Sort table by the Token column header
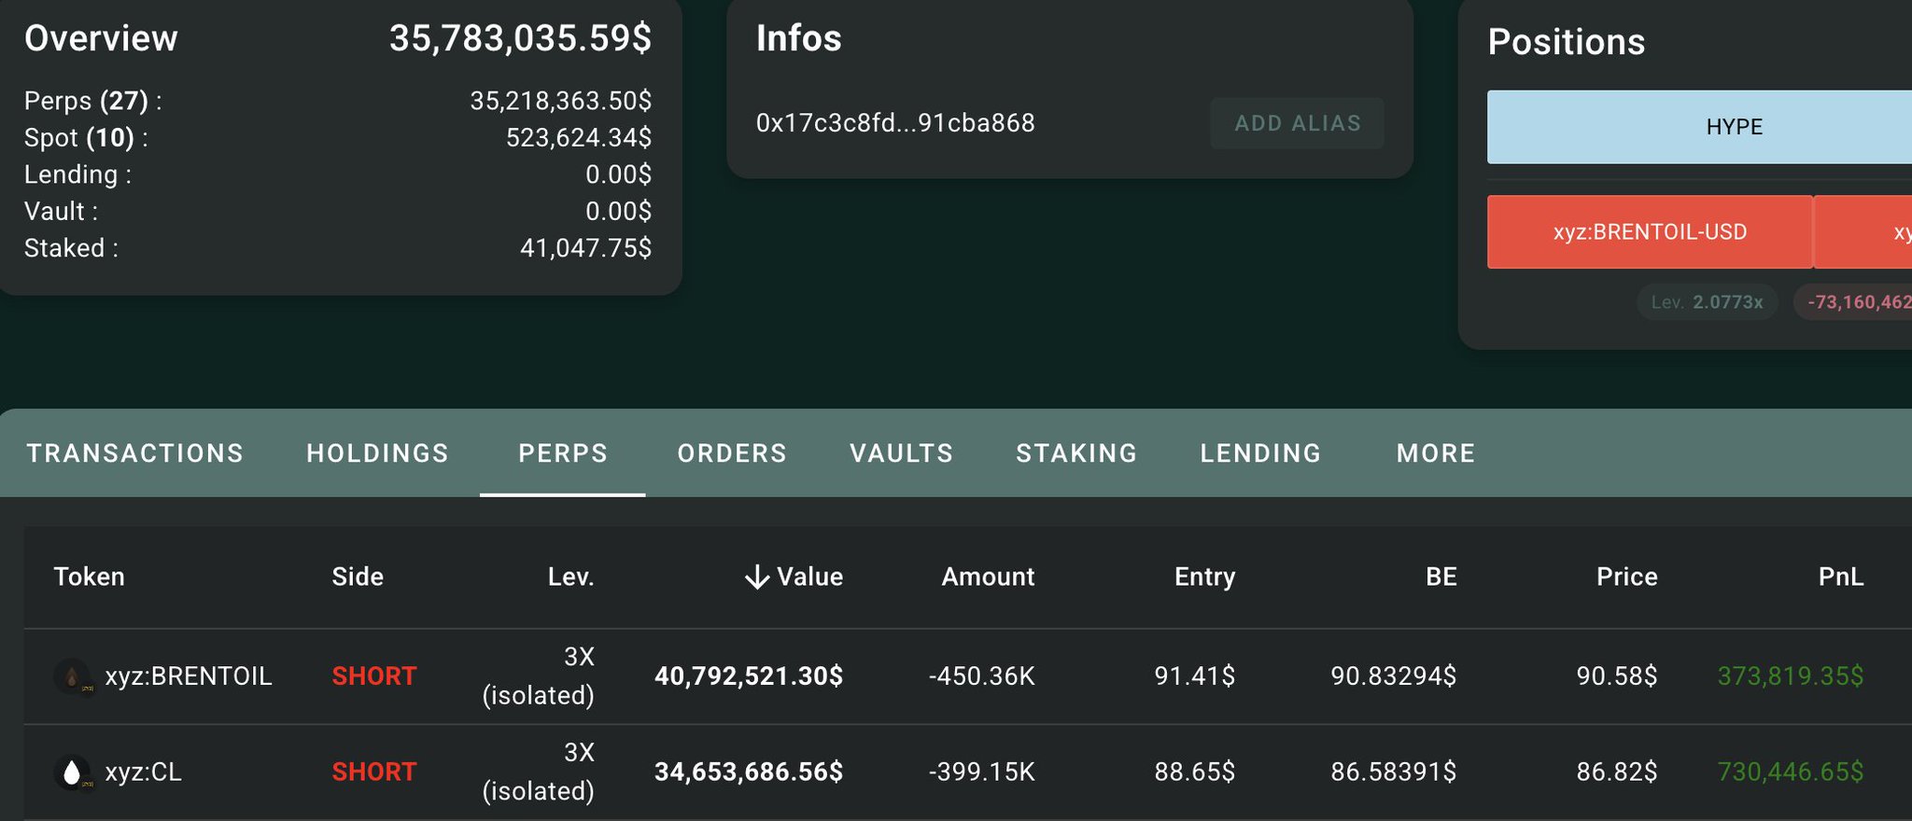Image resolution: width=1912 pixels, height=821 pixels. pos(90,577)
